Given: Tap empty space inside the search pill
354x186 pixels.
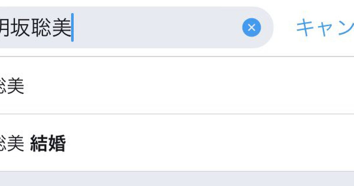Looking at the screenshot, I should pyautogui.click(x=156, y=27).
